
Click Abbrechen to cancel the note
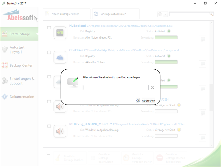coord(148,100)
